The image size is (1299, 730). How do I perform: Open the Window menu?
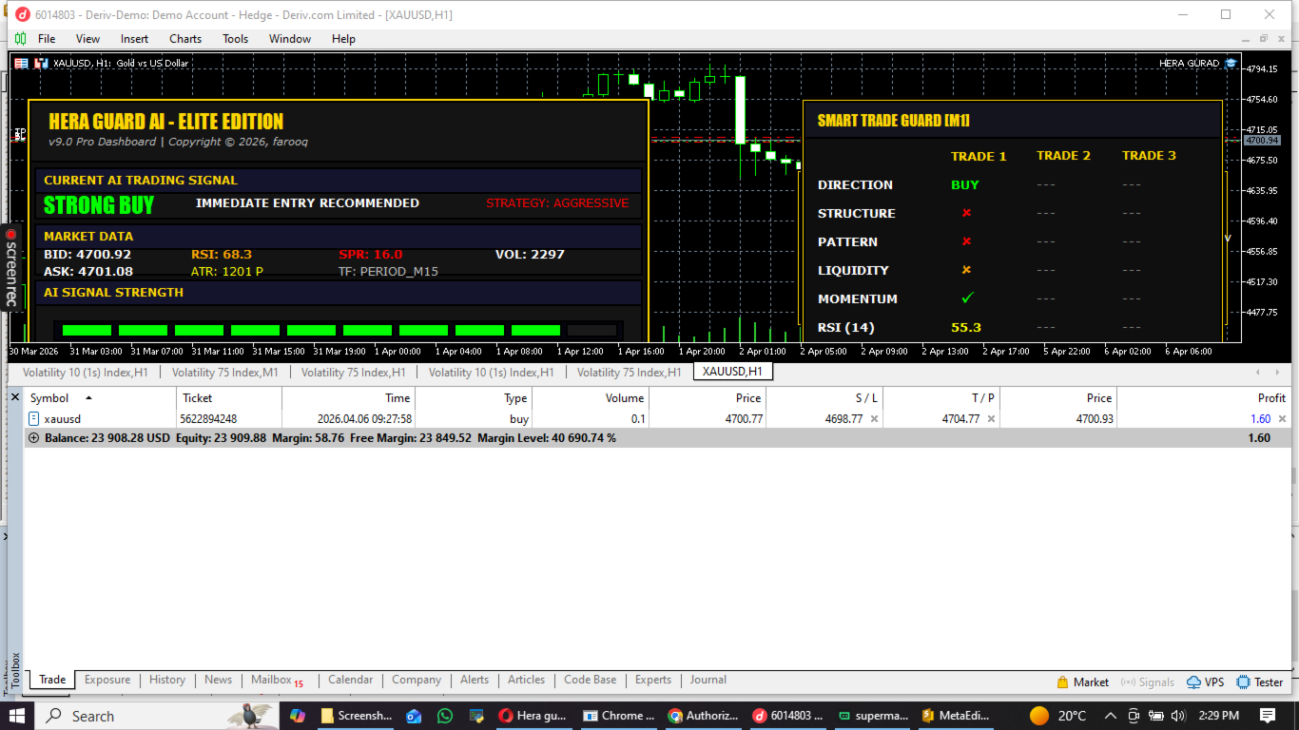(290, 39)
